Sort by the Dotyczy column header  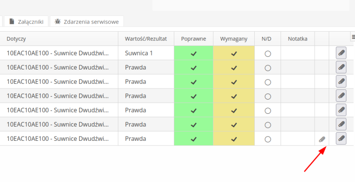[16, 39]
